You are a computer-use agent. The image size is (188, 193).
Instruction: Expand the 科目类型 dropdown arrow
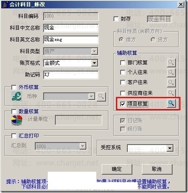click(x=95, y=51)
